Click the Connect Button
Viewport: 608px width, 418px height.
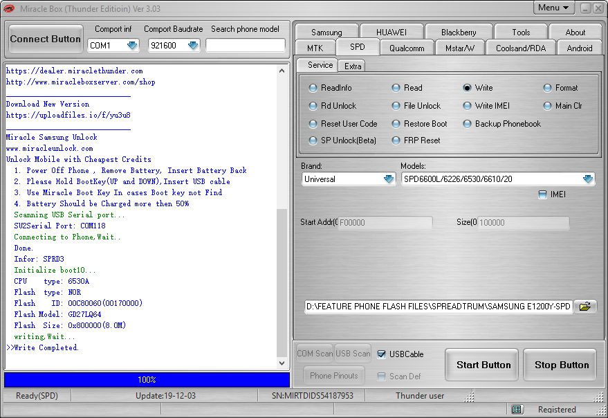click(46, 39)
